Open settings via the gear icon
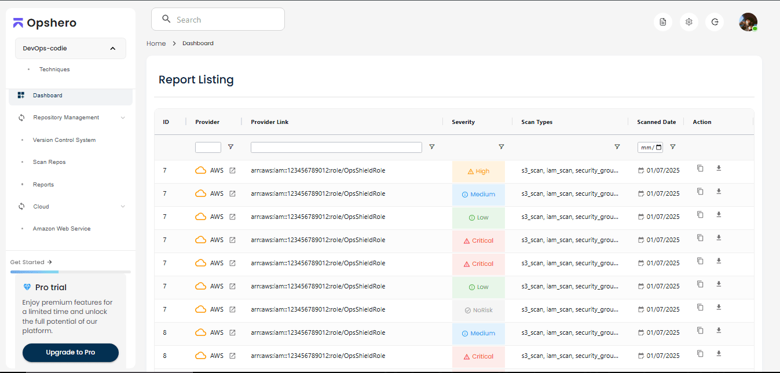 click(689, 22)
